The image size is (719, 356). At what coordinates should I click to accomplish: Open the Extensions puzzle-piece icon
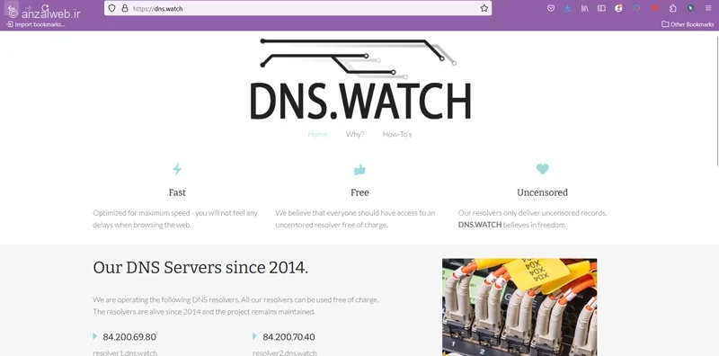coord(672,8)
